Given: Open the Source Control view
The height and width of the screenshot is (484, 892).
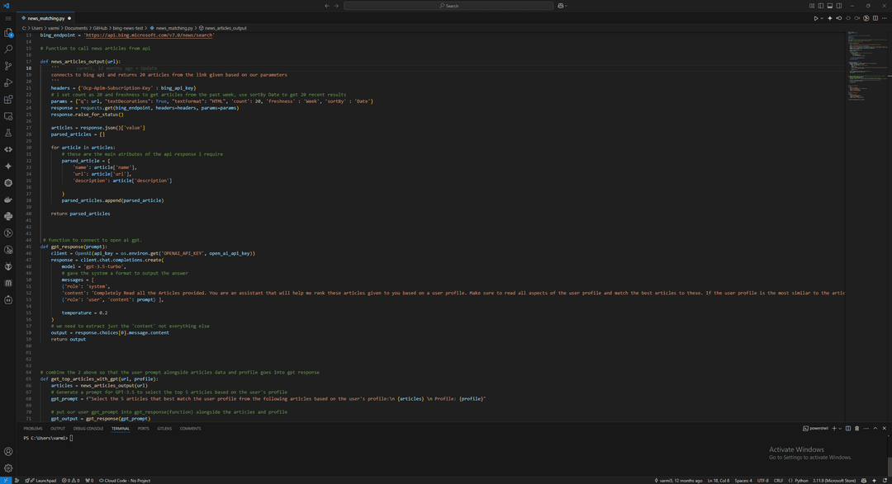Looking at the screenshot, I should 8,66.
